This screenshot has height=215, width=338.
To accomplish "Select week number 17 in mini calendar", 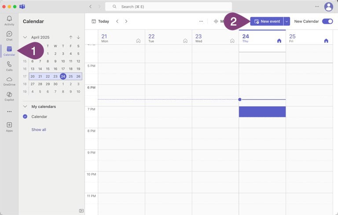I will coord(25,76).
